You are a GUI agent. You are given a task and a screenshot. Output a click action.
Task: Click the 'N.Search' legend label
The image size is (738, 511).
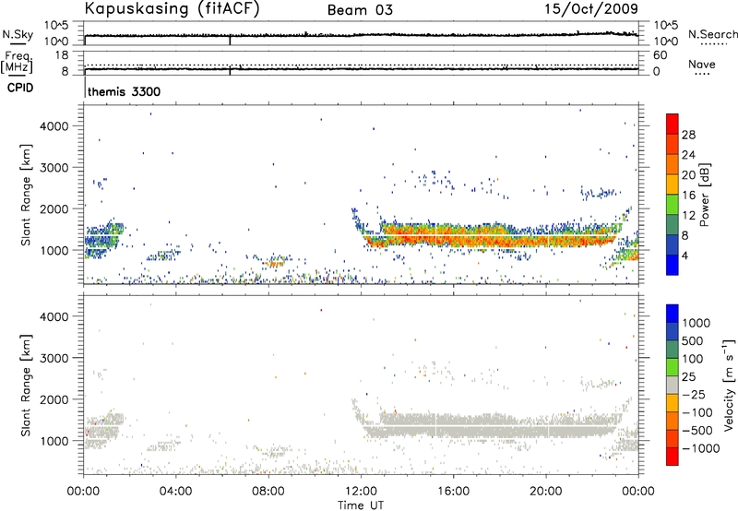pos(712,34)
